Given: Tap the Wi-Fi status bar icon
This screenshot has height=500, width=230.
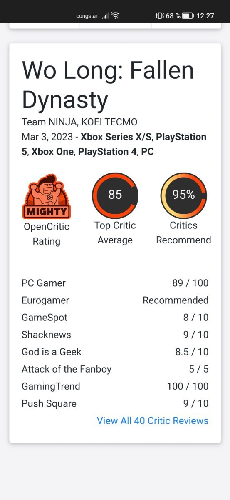Looking at the screenshot, I should 115,15.
